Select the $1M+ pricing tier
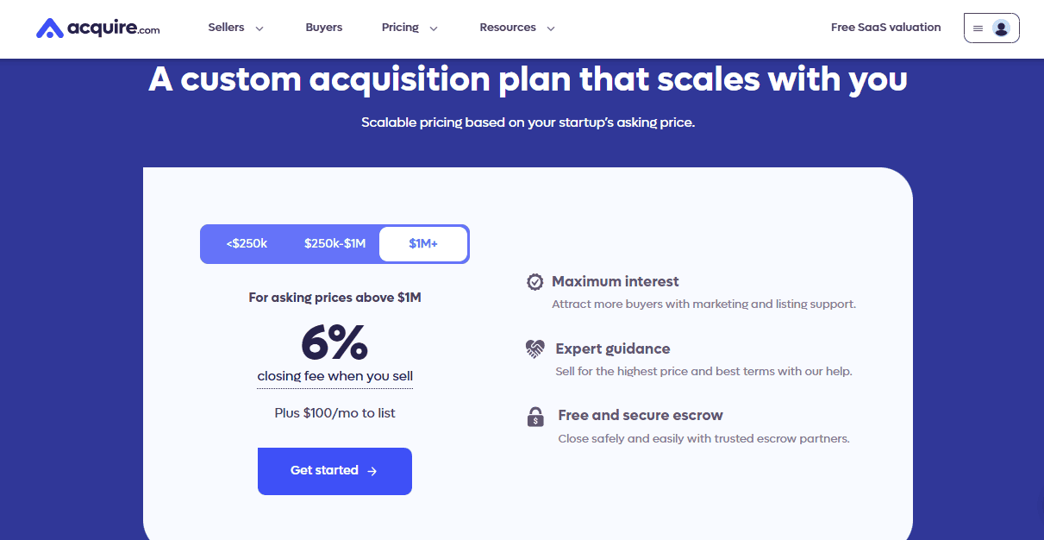The image size is (1044, 540). click(423, 244)
